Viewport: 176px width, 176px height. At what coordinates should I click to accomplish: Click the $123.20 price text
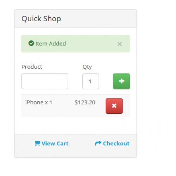pyautogui.click(x=85, y=102)
